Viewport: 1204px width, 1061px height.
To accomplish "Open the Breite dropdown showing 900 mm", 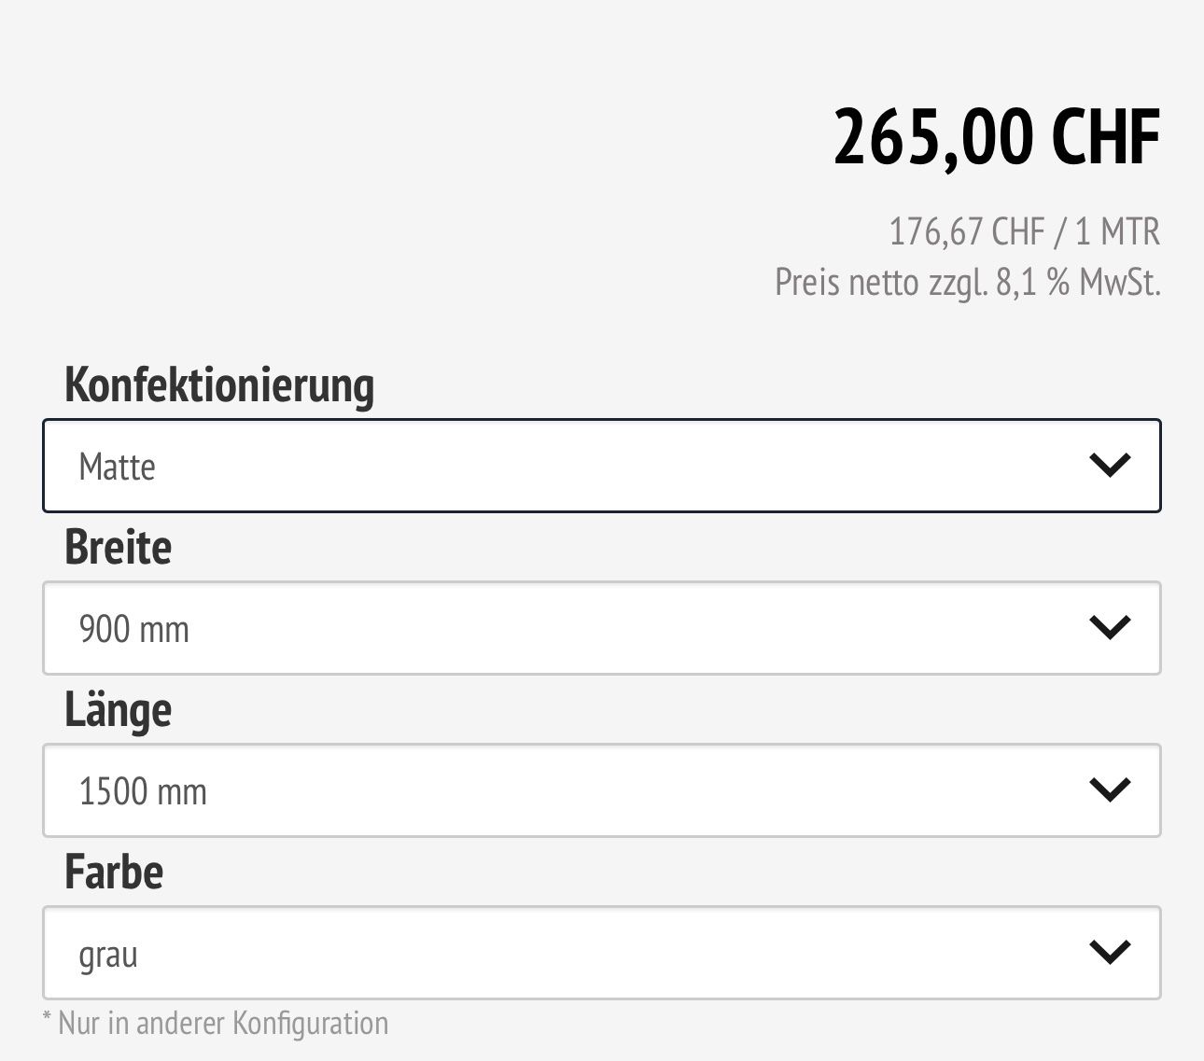I will (602, 628).
